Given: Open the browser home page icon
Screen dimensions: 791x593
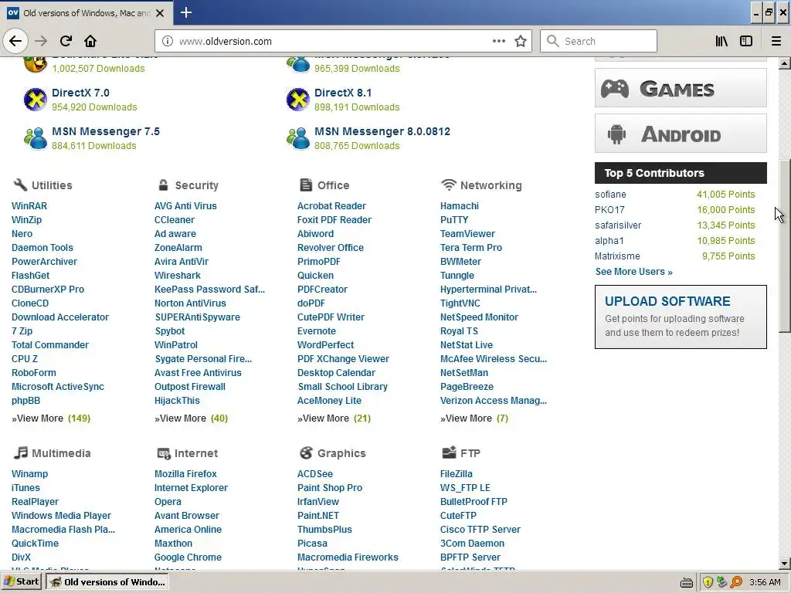Looking at the screenshot, I should tap(90, 41).
